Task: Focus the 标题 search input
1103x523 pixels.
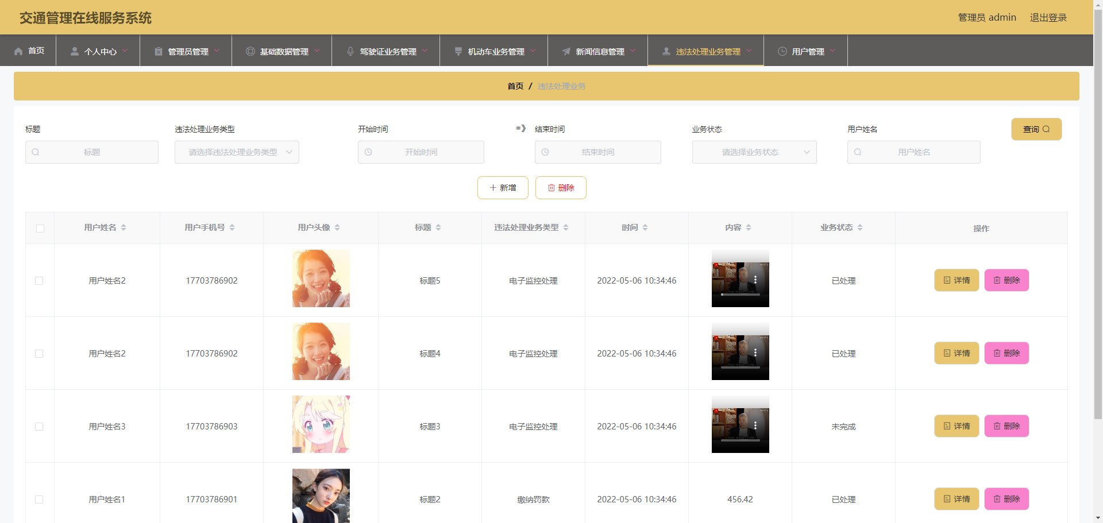Action: 92,152
